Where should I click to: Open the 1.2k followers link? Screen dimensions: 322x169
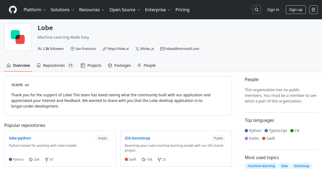[51, 49]
